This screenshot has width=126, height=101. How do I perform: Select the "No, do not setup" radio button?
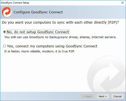[x=4, y=32]
